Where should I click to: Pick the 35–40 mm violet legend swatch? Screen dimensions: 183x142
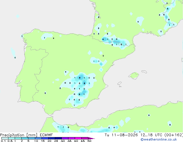72,138
